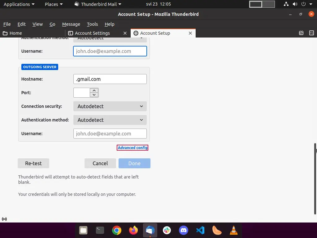This screenshot has width=317, height=238.
Task: Open the calendar icon in tab bar
Action: click(301, 33)
